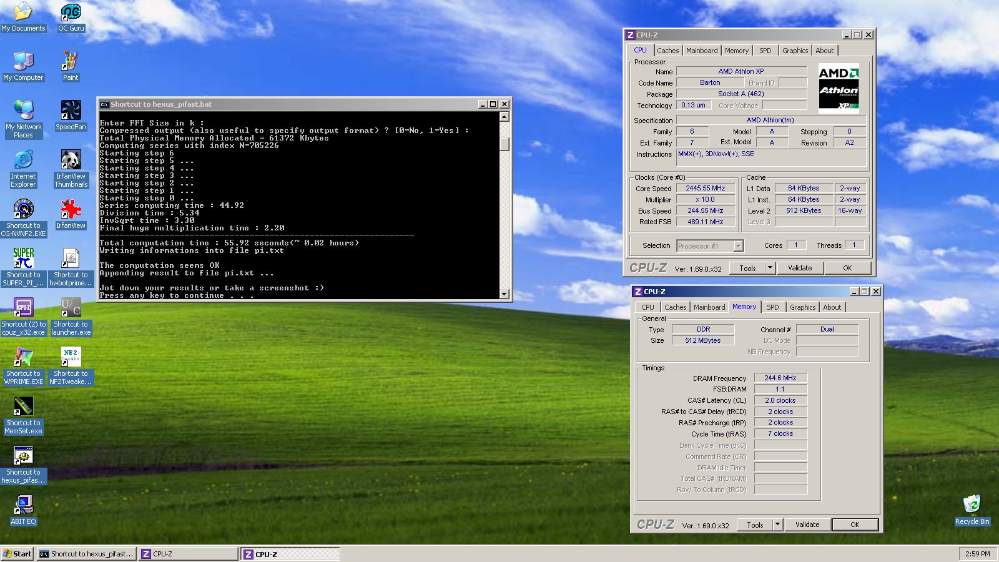The width and height of the screenshot is (999, 562).
Task: Click Core Speed value 2445.55 MHz
Action: [x=706, y=188]
